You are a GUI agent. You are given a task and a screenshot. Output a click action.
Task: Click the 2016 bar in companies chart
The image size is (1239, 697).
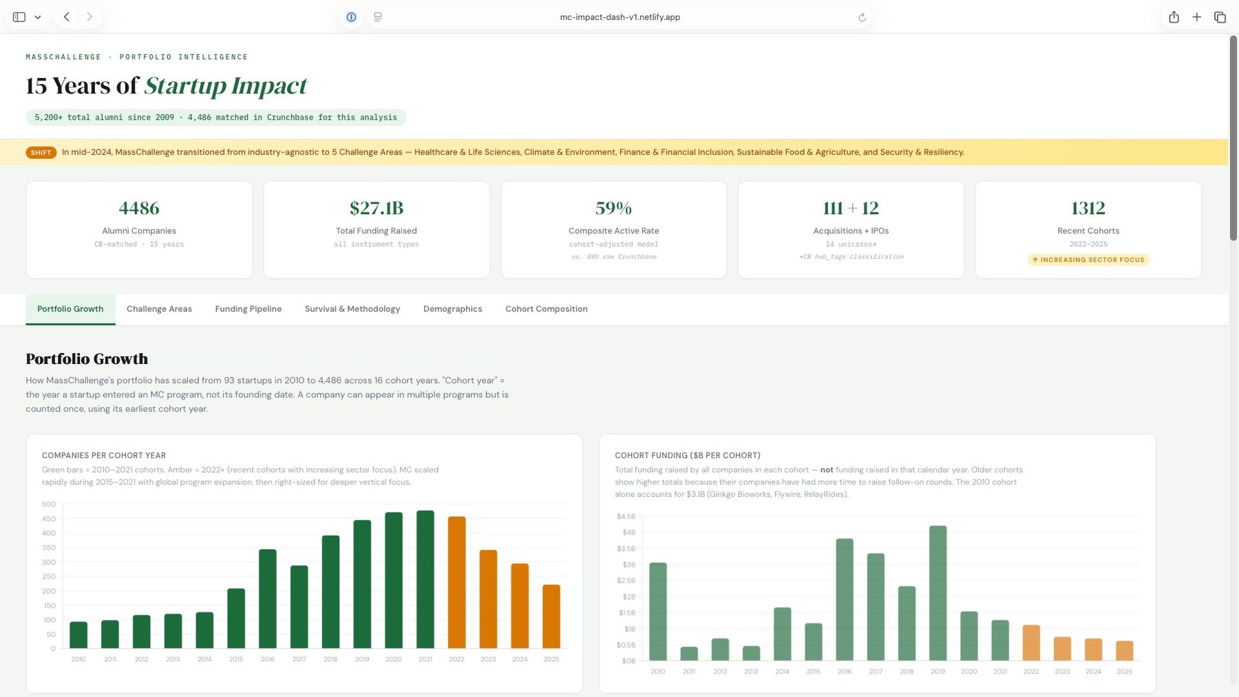click(x=268, y=599)
